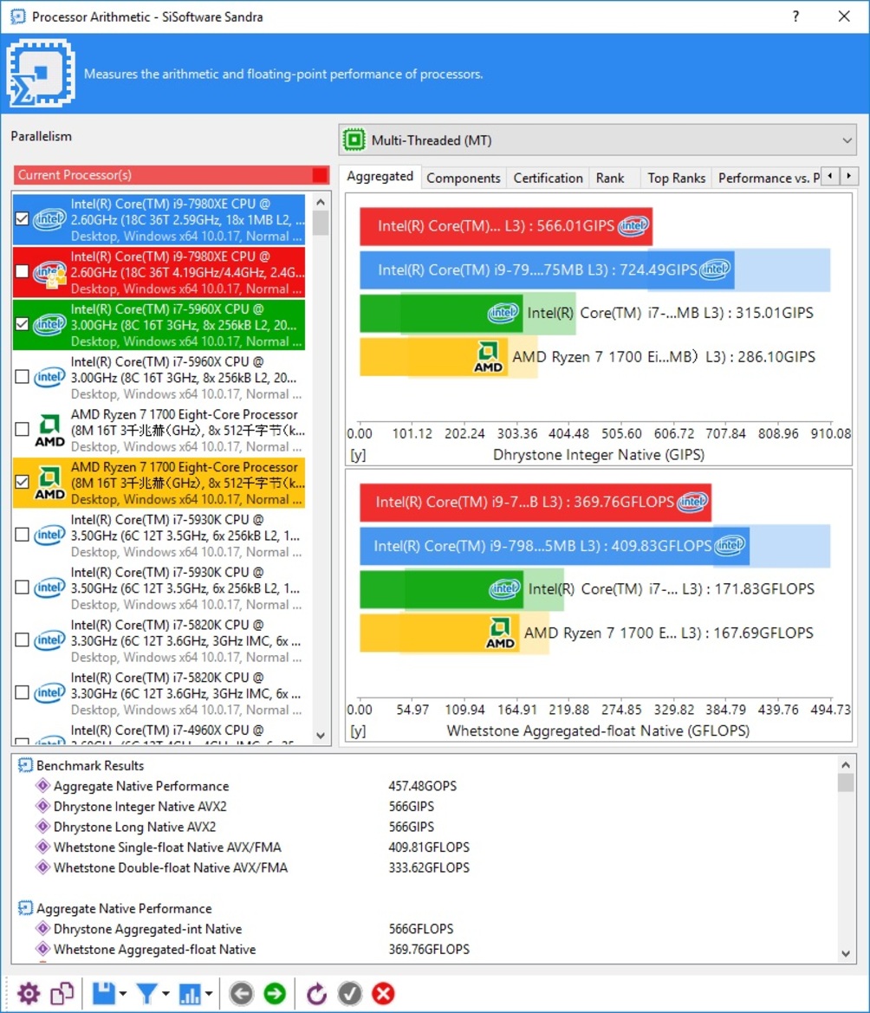Viewport: 870px width, 1013px height.
Task: Click the window app icon in title bar
Action: coord(18,16)
